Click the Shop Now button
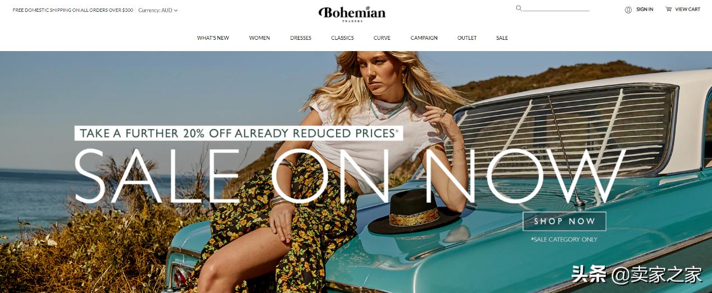The image size is (712, 293). point(564,221)
